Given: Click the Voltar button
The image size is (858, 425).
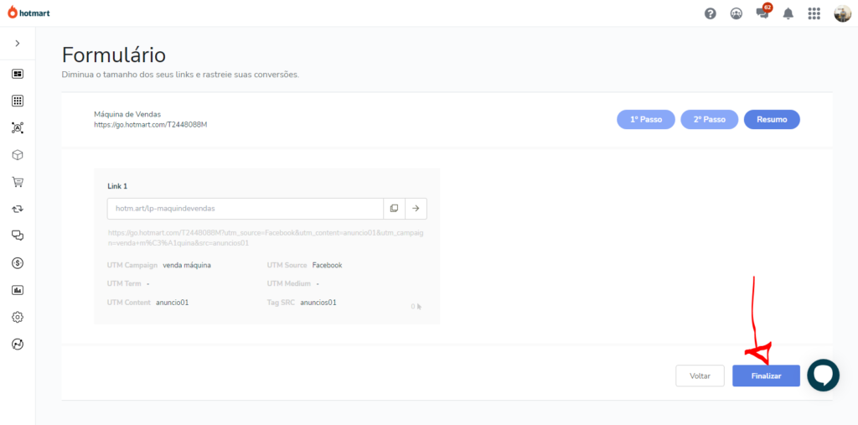Looking at the screenshot, I should [x=700, y=376].
